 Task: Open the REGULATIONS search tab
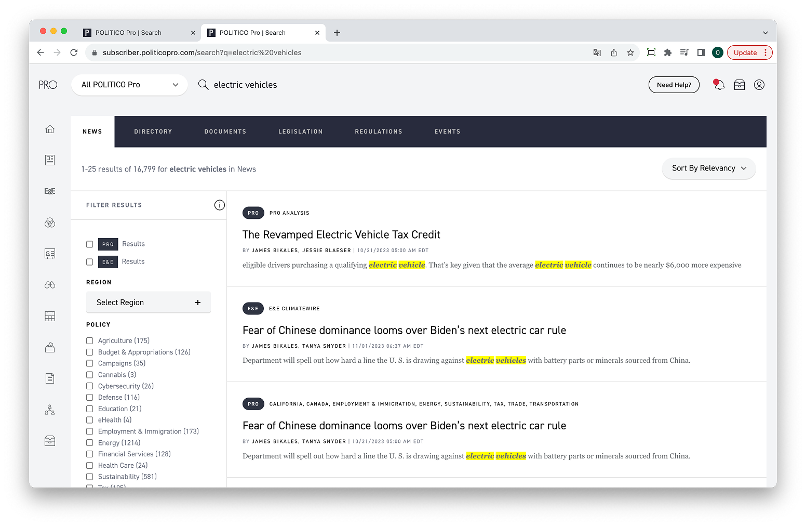click(379, 131)
